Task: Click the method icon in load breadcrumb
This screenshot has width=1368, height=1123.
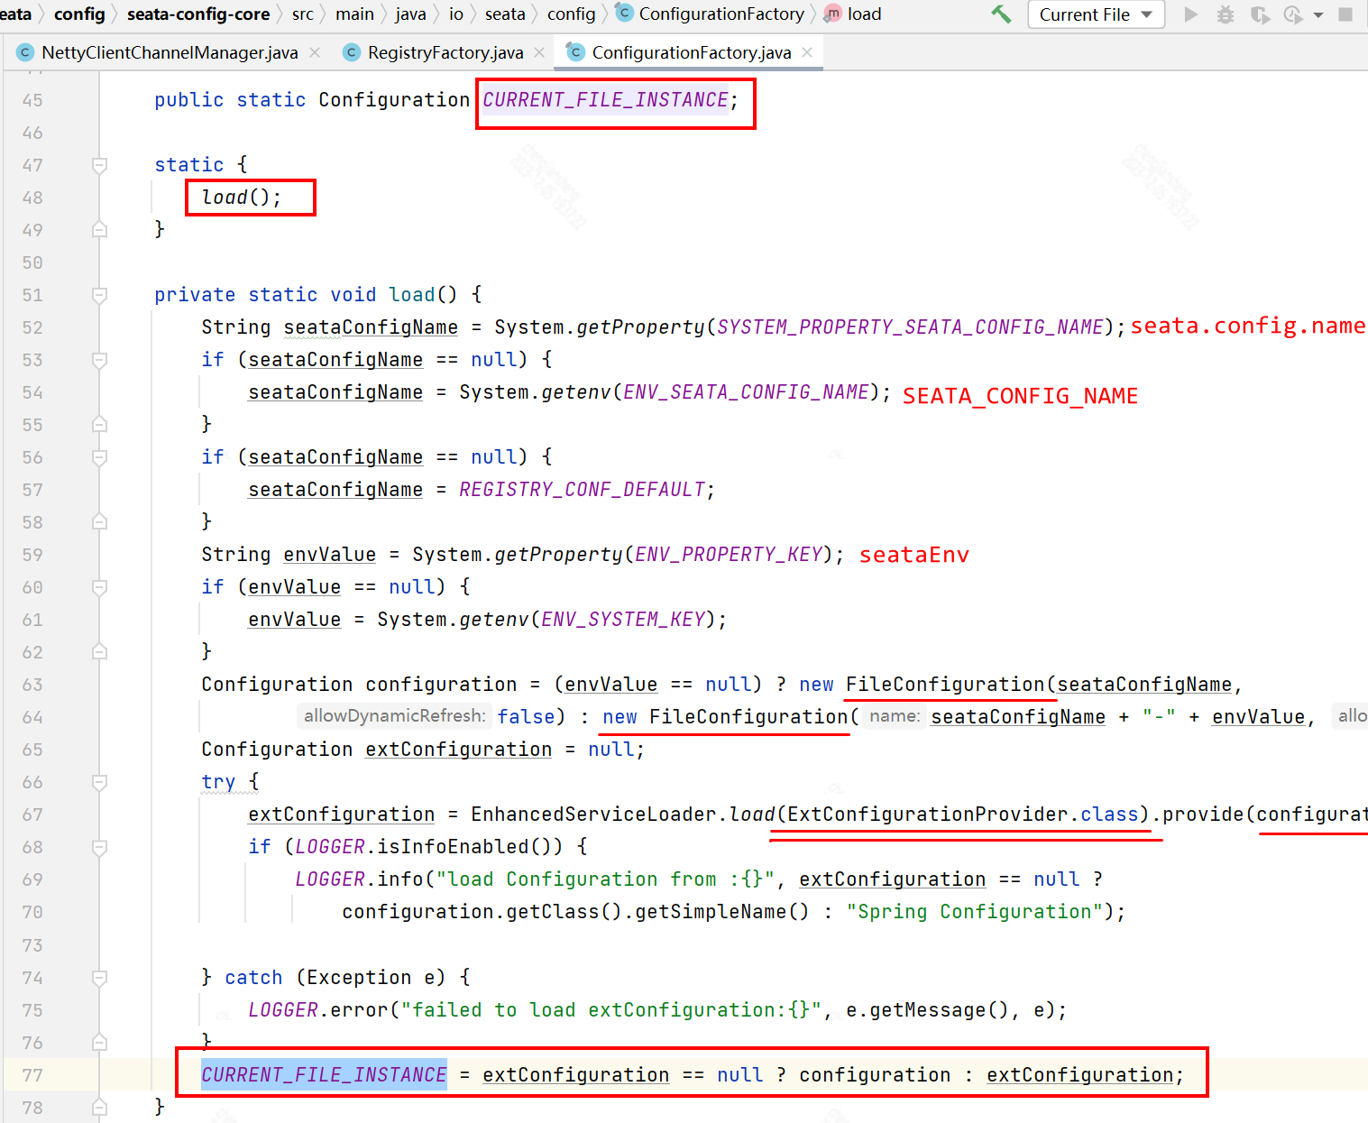Action: pyautogui.click(x=833, y=13)
